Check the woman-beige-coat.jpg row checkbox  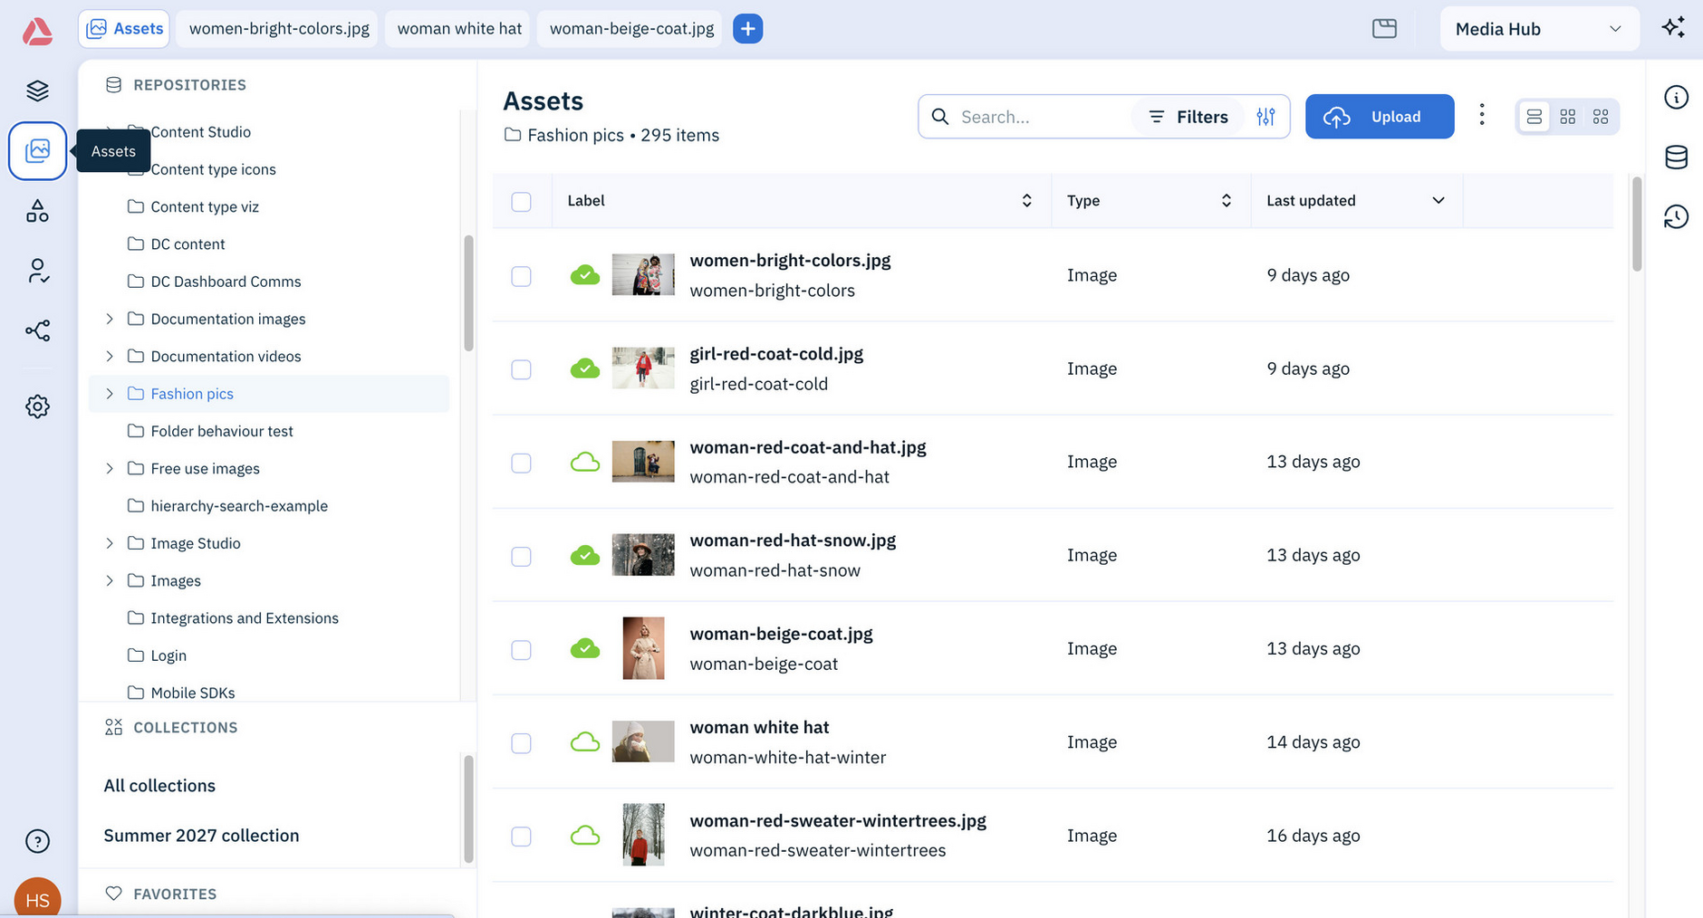(x=521, y=650)
